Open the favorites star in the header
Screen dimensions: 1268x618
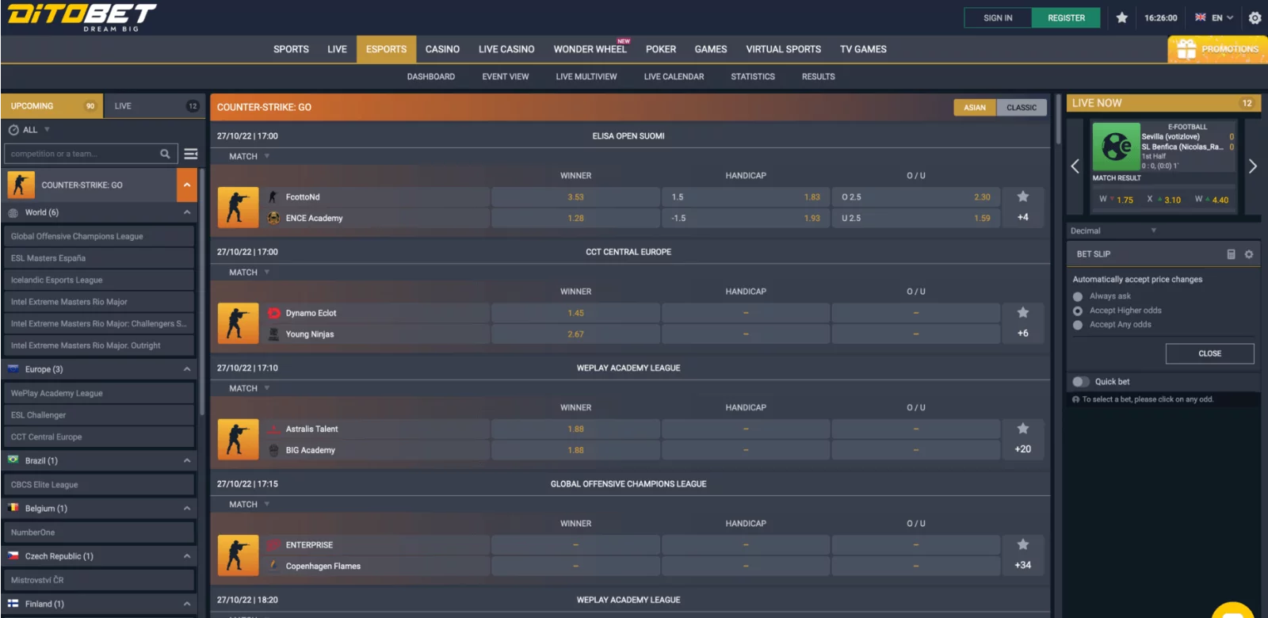pyautogui.click(x=1121, y=17)
